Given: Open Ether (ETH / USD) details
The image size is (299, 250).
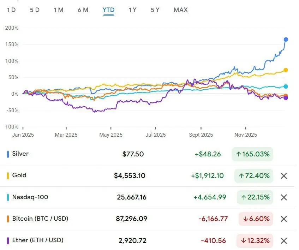Looking at the screenshot, I should (38, 240).
